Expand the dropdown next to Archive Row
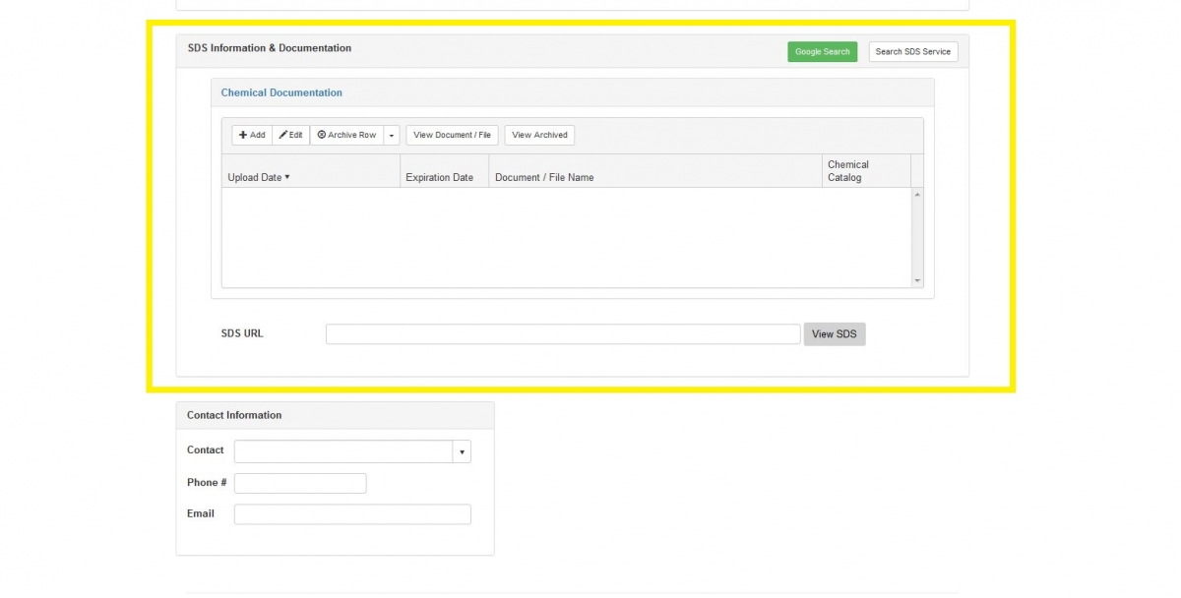 391,135
